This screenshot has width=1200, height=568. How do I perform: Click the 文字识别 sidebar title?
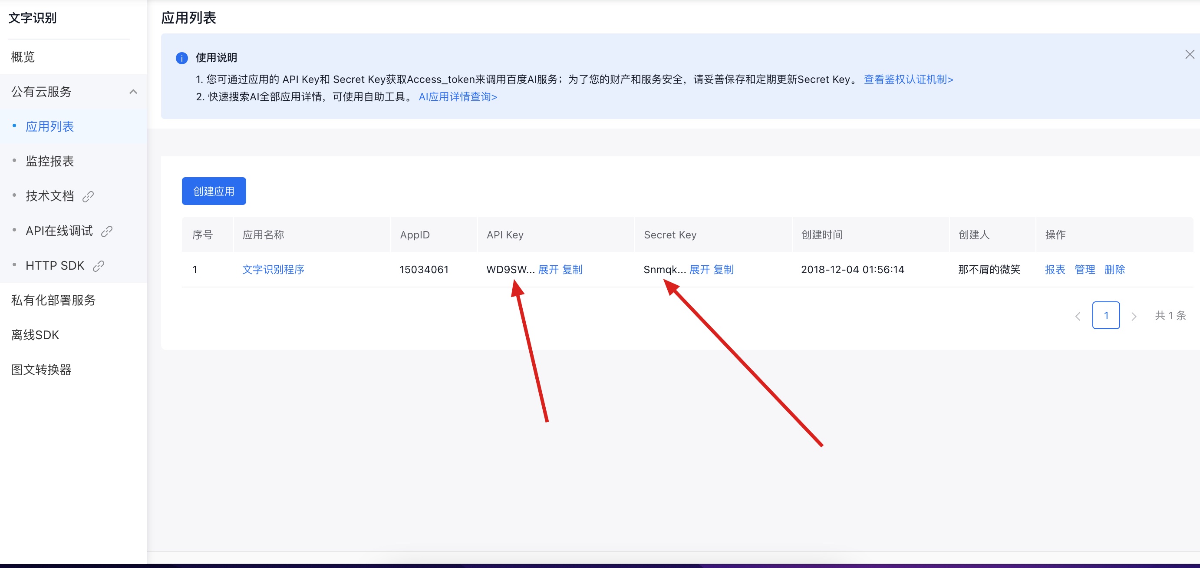tap(32, 18)
